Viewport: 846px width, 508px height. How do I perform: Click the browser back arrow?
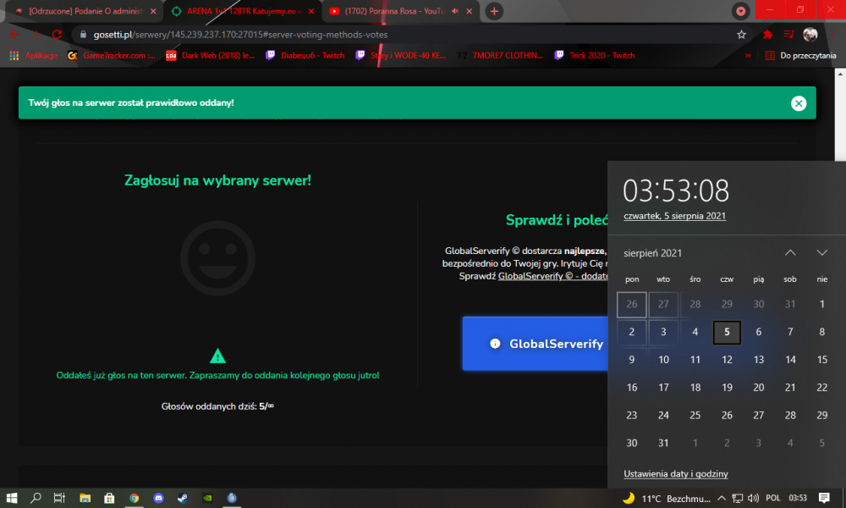[14, 35]
